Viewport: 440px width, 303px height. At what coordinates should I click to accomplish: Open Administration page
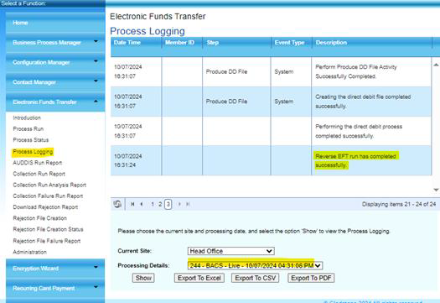(29, 252)
